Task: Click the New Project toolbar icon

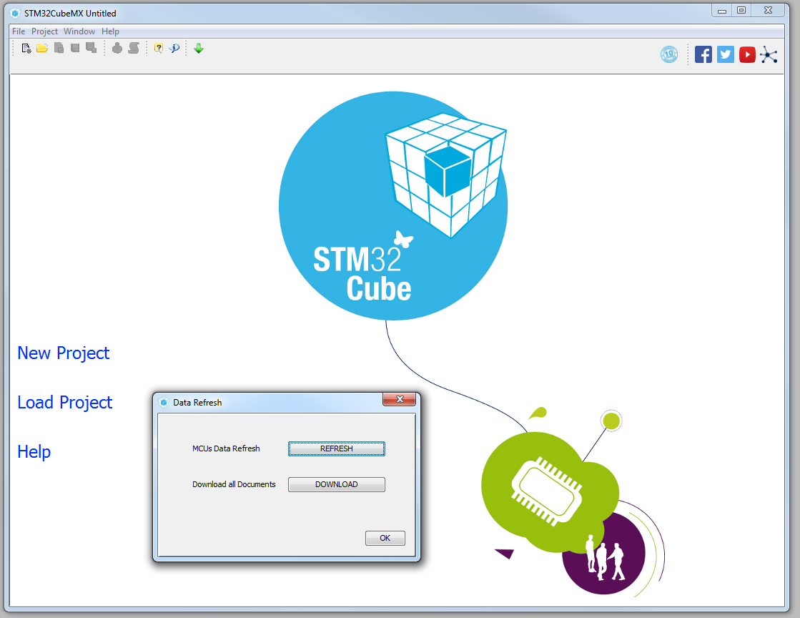Action: click(26, 49)
